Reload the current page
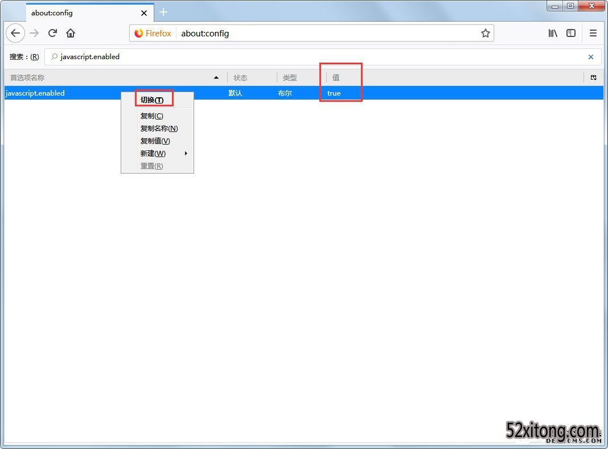This screenshot has height=449, width=608. pos(53,34)
